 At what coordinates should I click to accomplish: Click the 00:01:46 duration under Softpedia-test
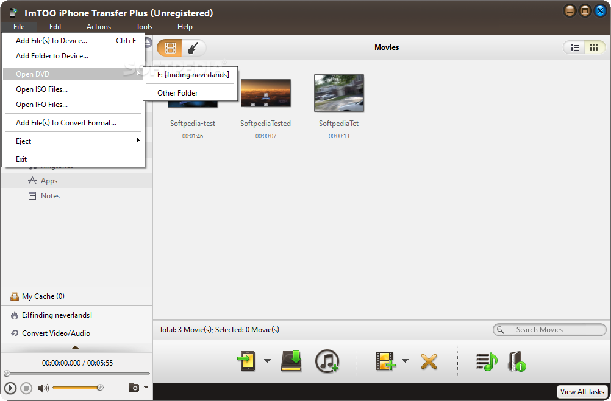[x=193, y=136]
